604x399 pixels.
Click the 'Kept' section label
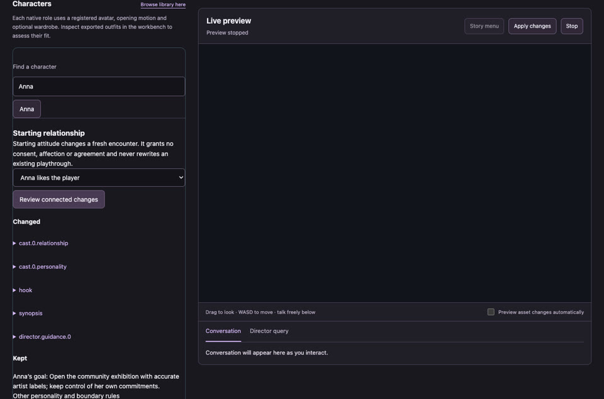[20, 358]
